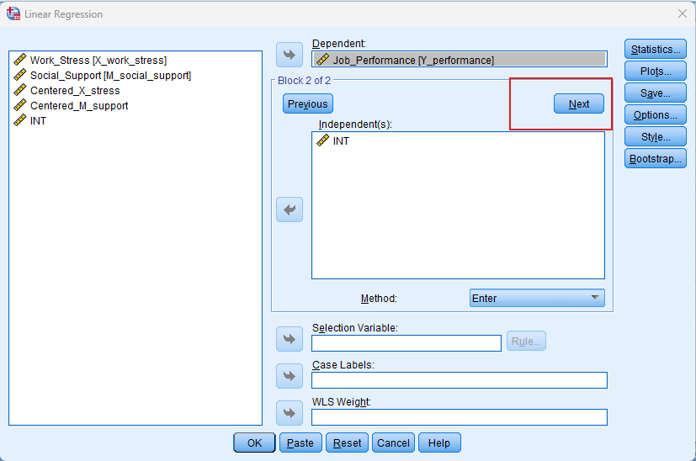Open the Statistics options dialog

pos(655,50)
